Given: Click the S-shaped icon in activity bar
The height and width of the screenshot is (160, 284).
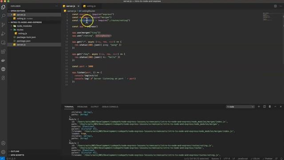Looking at the screenshot, I should 3,78.
